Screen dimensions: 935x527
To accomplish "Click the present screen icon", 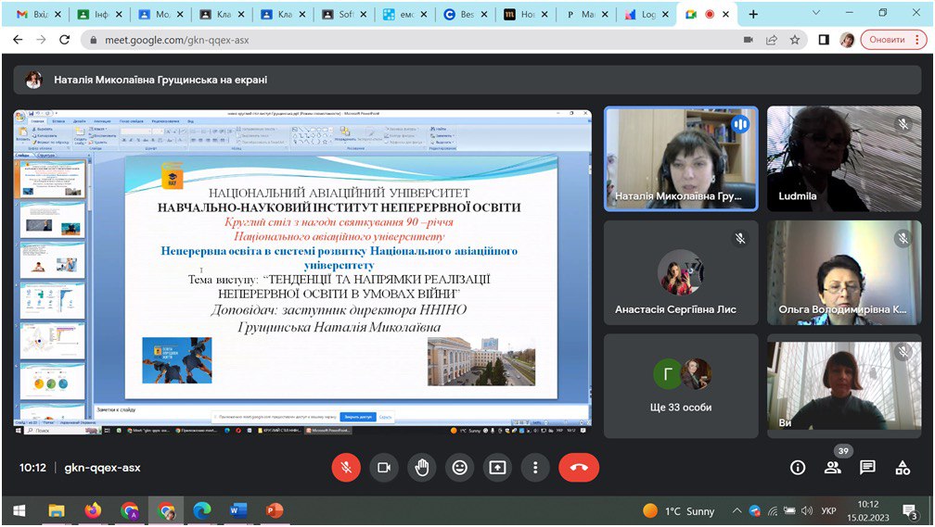I will coord(497,468).
